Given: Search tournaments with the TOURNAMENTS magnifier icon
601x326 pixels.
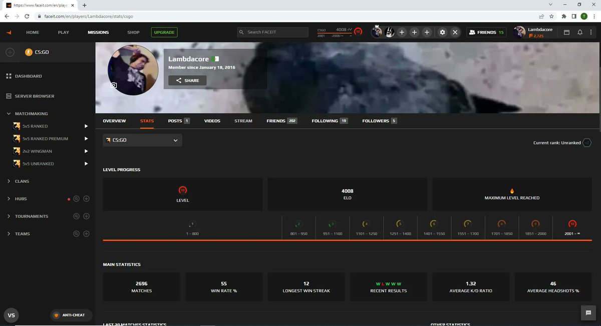Looking at the screenshot, I should 77,216.
